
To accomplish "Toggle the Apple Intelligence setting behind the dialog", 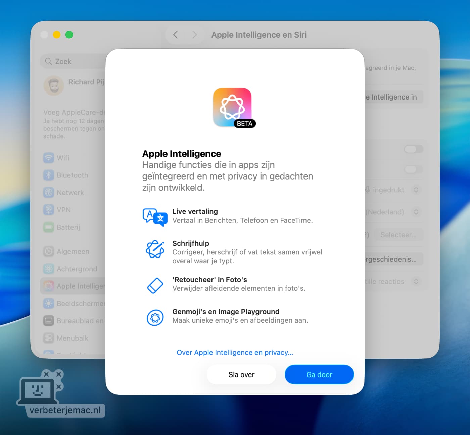I will [413, 149].
